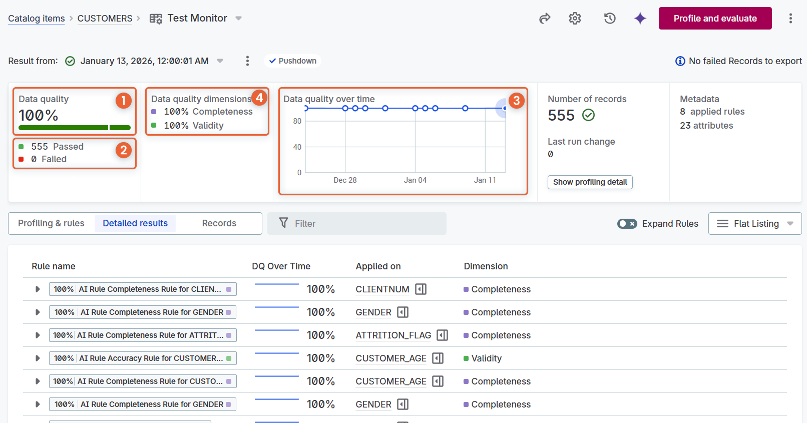Click the Filter input field
This screenshot has height=423, width=807.
pos(356,224)
